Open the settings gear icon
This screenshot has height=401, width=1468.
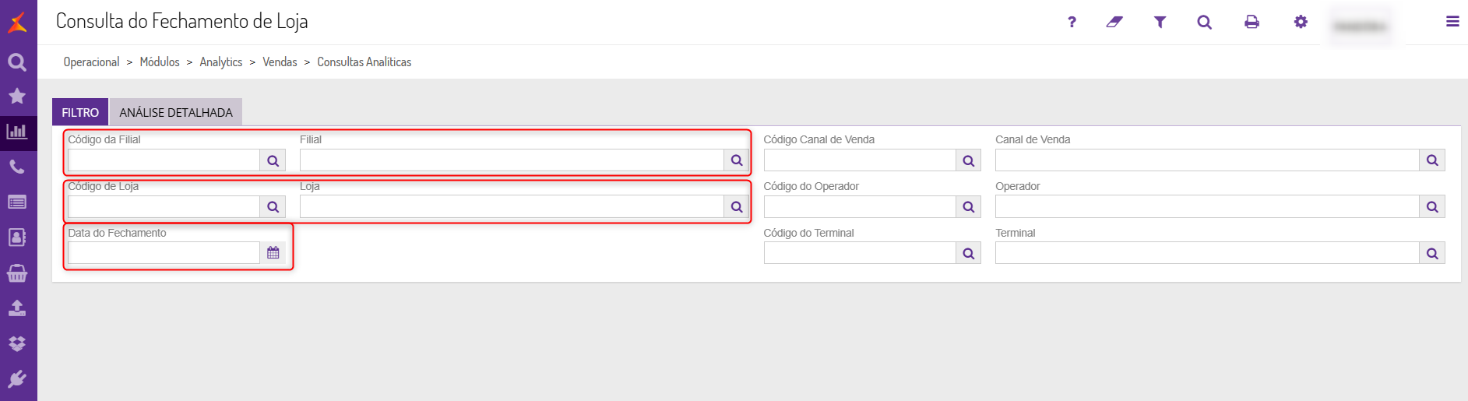(1301, 22)
